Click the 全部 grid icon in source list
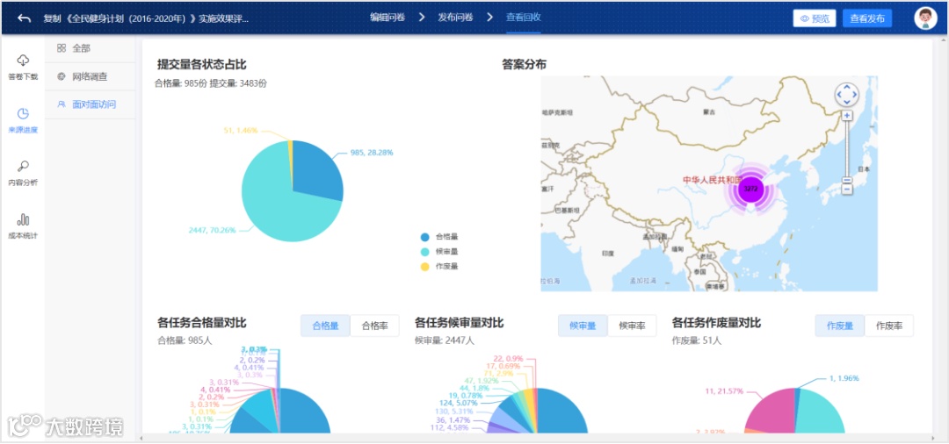The image size is (949, 444). [62, 48]
